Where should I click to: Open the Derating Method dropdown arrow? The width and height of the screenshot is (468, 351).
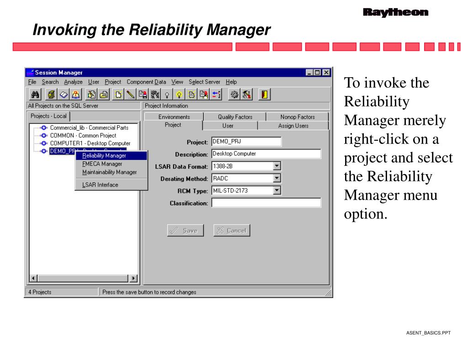coord(277,178)
